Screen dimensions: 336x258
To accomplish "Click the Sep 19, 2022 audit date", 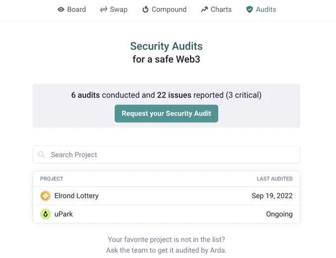I will coord(272,196).
